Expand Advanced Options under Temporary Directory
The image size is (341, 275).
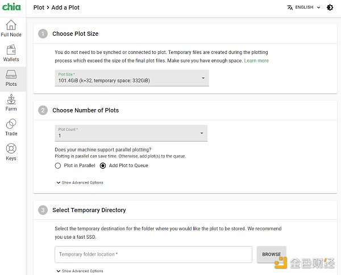pyautogui.click(x=80, y=271)
